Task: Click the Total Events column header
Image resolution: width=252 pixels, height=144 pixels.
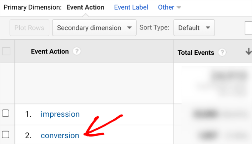Action: point(196,53)
